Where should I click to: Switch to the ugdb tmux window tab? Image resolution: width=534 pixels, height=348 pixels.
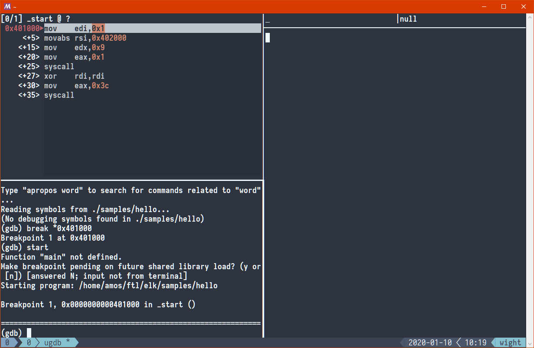[x=56, y=343]
